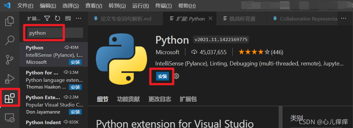The width and height of the screenshot is (353, 128).
Task: Open the Python extension gear settings menu
Action: pyautogui.click(x=176, y=76)
